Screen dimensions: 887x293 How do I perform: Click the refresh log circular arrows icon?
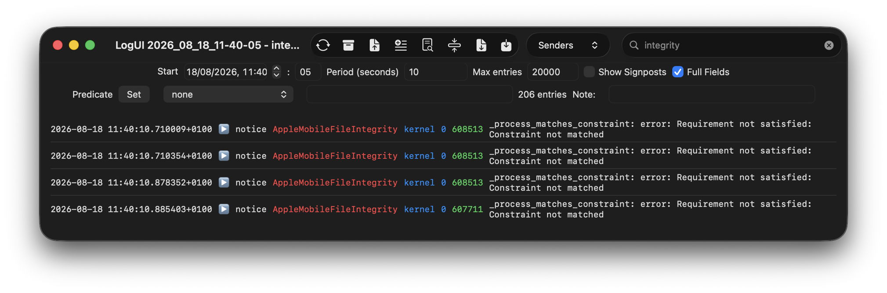323,45
